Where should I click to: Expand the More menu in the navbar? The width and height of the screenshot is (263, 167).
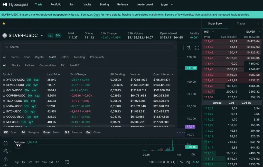(x=167, y=5)
